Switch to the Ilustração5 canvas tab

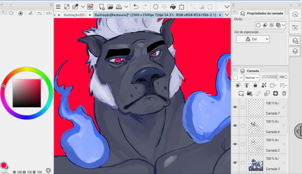click(x=75, y=15)
